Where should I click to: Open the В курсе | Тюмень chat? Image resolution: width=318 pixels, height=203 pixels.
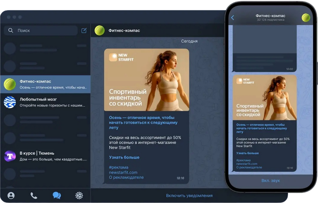[x=45, y=156]
